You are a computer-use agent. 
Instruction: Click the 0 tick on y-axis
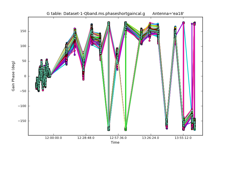click(x=25, y=76)
